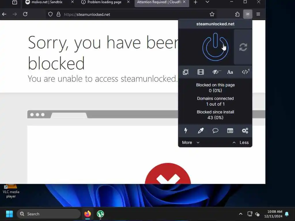Viewport: 295px width, 221px height.
Task: Click 'Blocked since install' text
Action: pos(215,112)
